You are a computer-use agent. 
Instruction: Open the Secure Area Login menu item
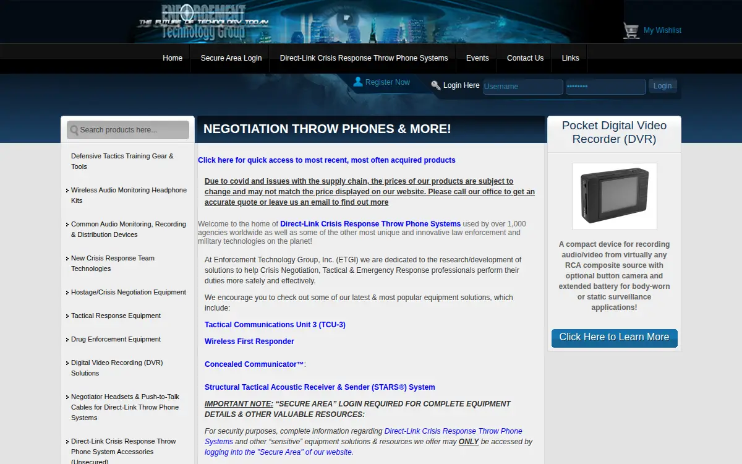click(x=231, y=58)
